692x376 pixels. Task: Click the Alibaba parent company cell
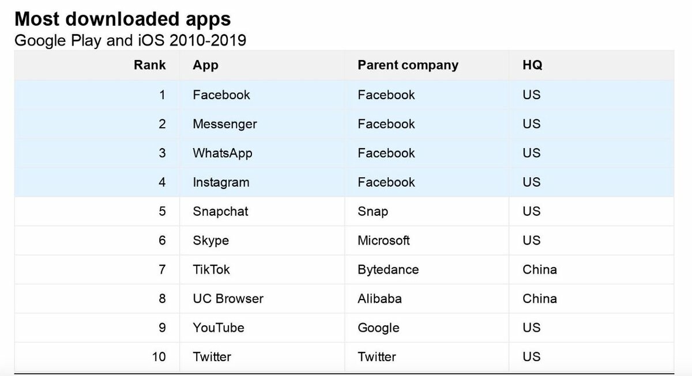(379, 299)
